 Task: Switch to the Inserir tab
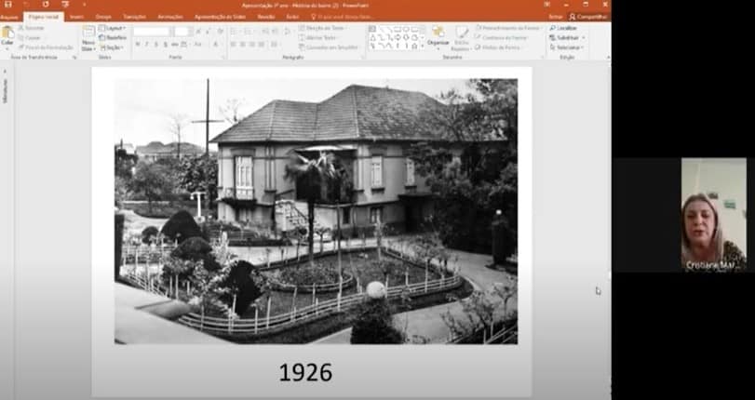click(x=76, y=17)
